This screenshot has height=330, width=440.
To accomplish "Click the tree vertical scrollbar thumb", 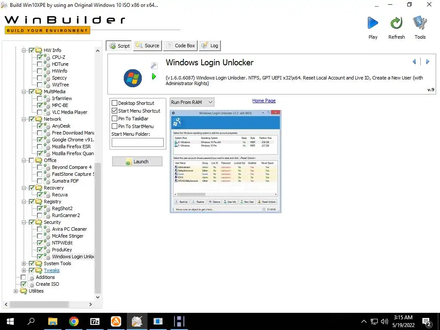I will point(98,227).
